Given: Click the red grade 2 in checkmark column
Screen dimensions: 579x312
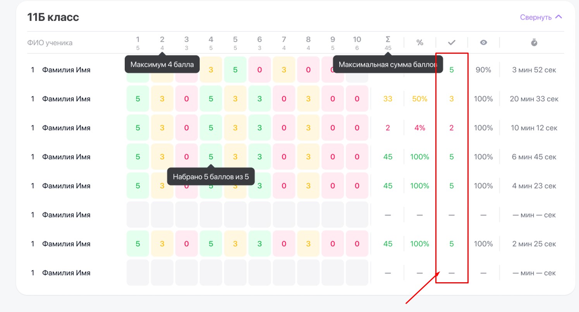Looking at the screenshot, I should [x=451, y=128].
